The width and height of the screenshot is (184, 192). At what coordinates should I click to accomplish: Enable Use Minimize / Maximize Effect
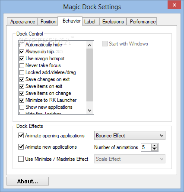click(x=21, y=159)
